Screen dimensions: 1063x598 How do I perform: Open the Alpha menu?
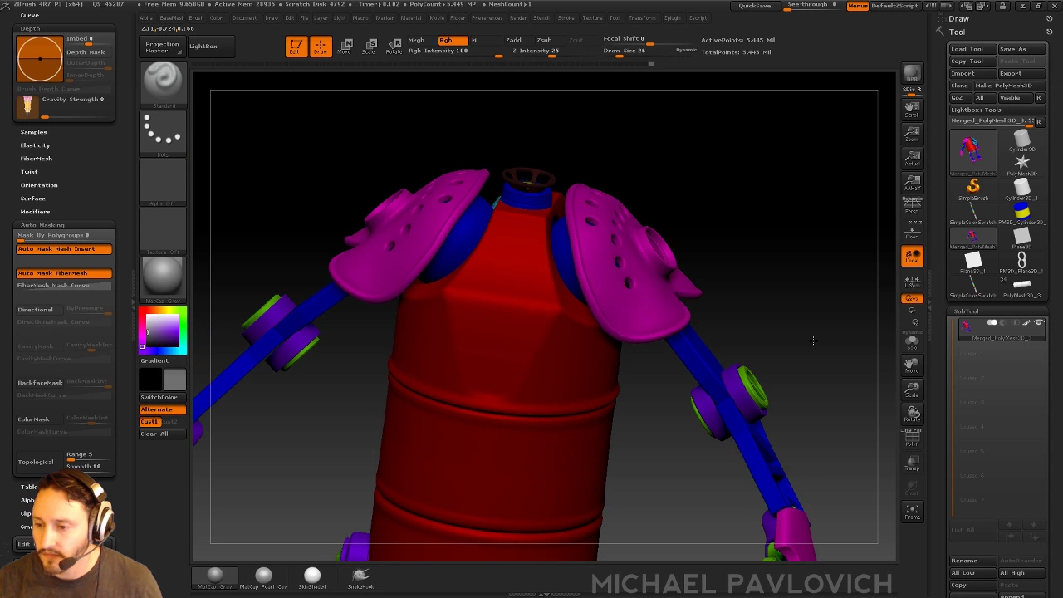coord(147,18)
